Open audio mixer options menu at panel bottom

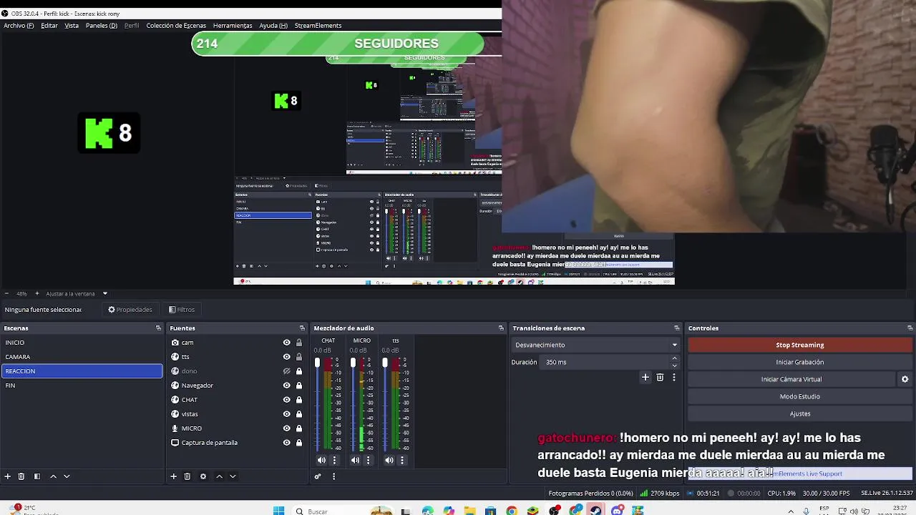(x=333, y=476)
